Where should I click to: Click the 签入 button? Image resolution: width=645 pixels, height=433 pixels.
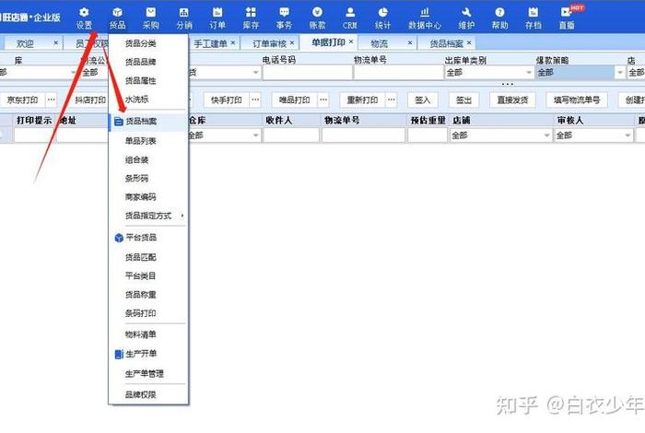coord(422,99)
